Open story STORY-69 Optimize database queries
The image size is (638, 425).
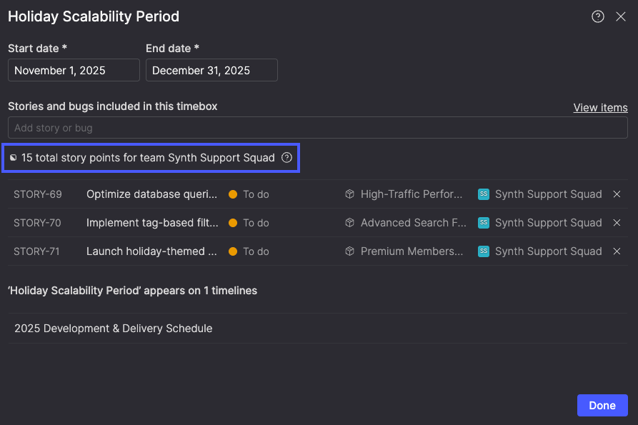151,194
